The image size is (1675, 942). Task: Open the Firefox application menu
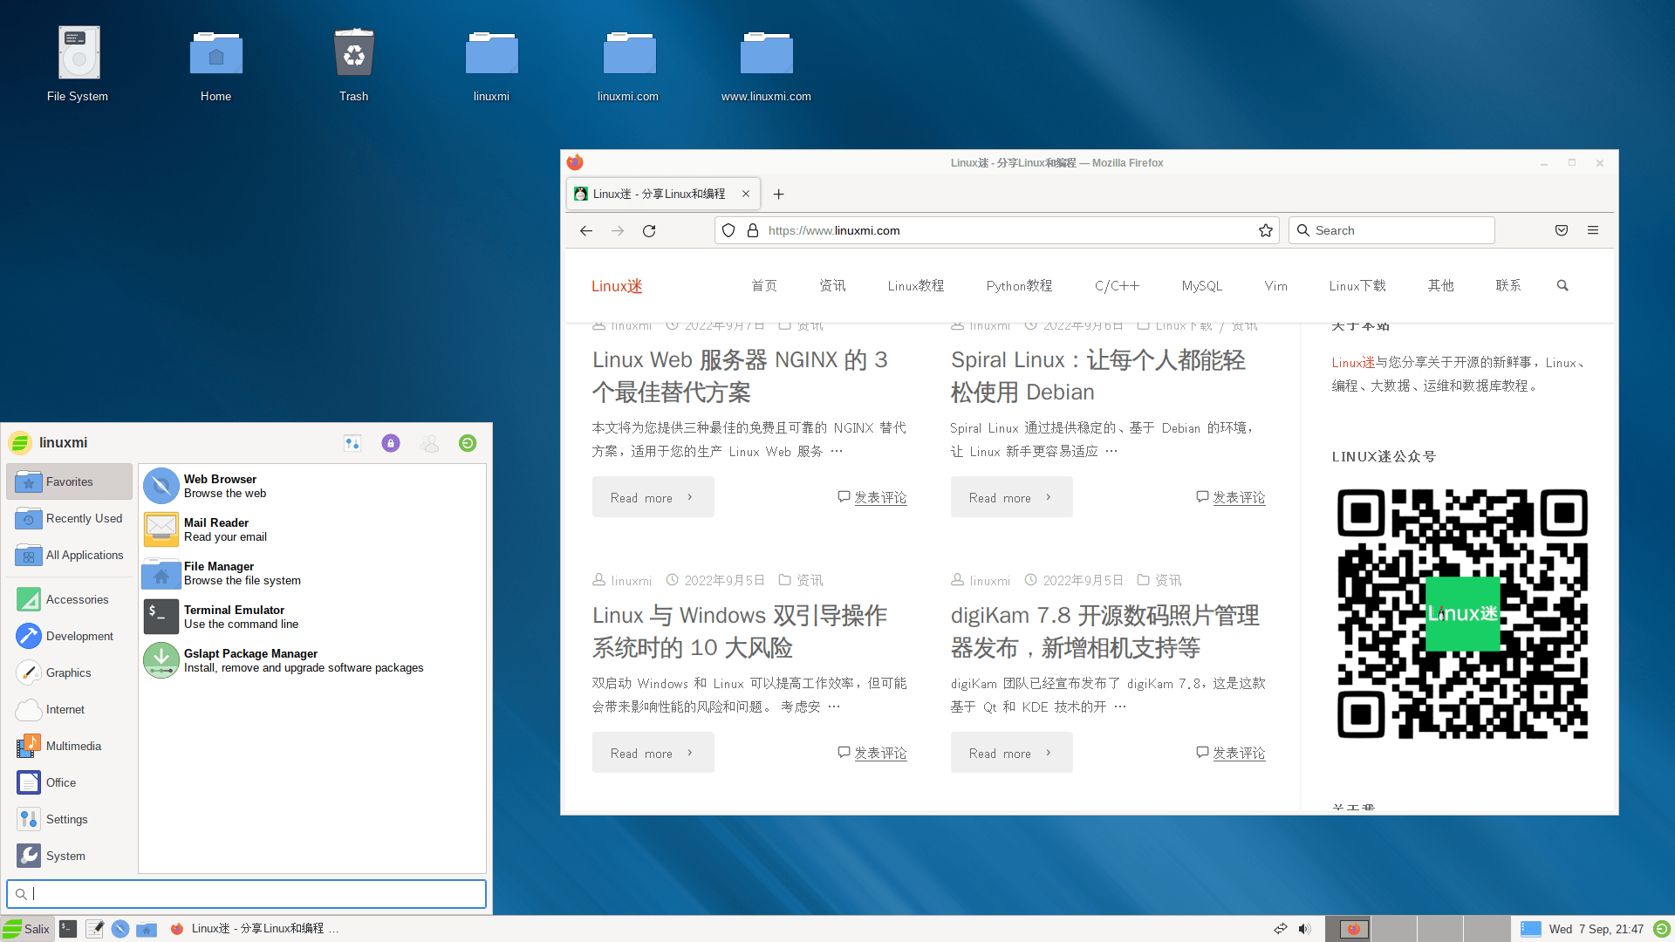click(x=1593, y=230)
